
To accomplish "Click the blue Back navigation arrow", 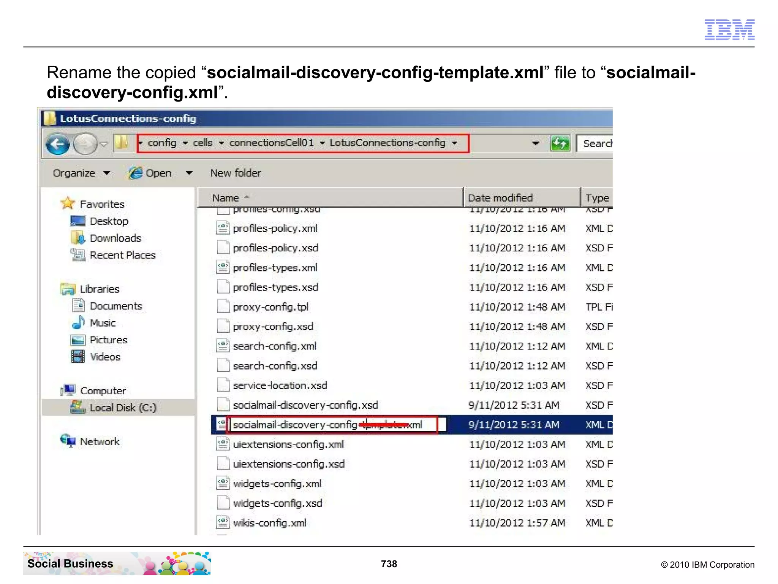I will 57,144.
